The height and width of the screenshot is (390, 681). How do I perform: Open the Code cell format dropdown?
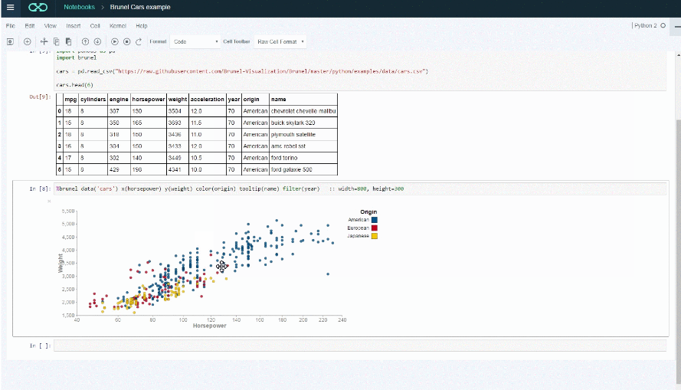[195, 41]
